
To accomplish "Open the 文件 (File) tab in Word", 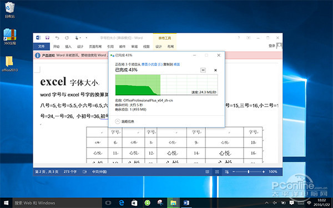I will (42, 47).
